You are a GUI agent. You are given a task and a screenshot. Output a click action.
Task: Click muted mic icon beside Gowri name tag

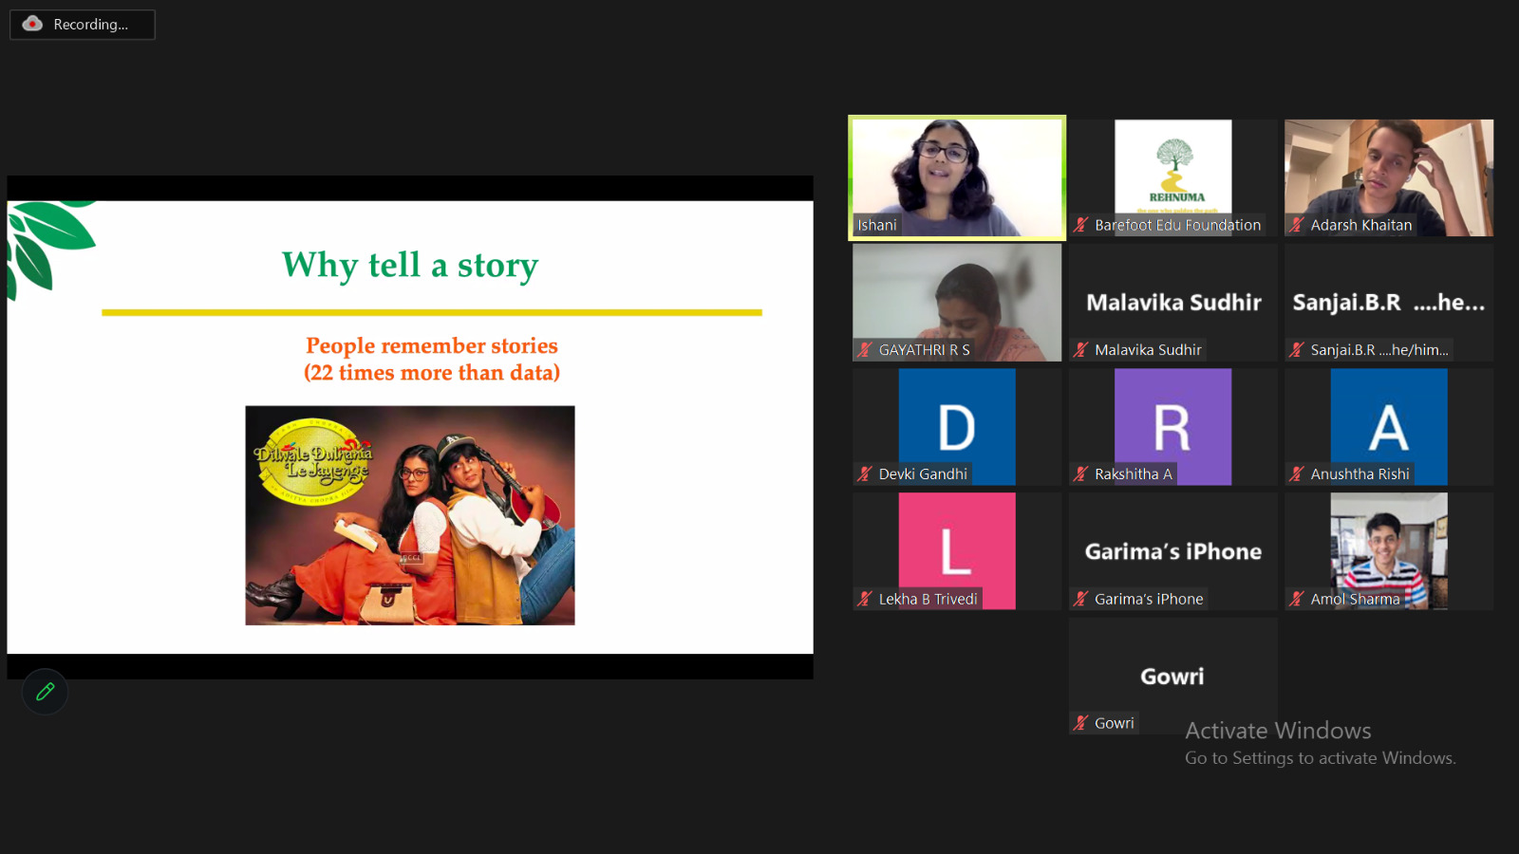(1081, 723)
